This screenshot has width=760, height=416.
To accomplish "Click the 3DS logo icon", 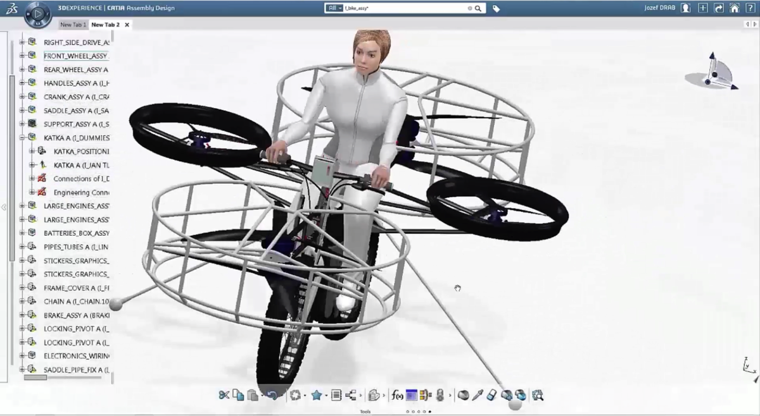I will (x=12, y=8).
